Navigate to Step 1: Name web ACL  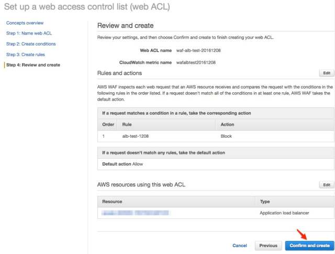29,34
